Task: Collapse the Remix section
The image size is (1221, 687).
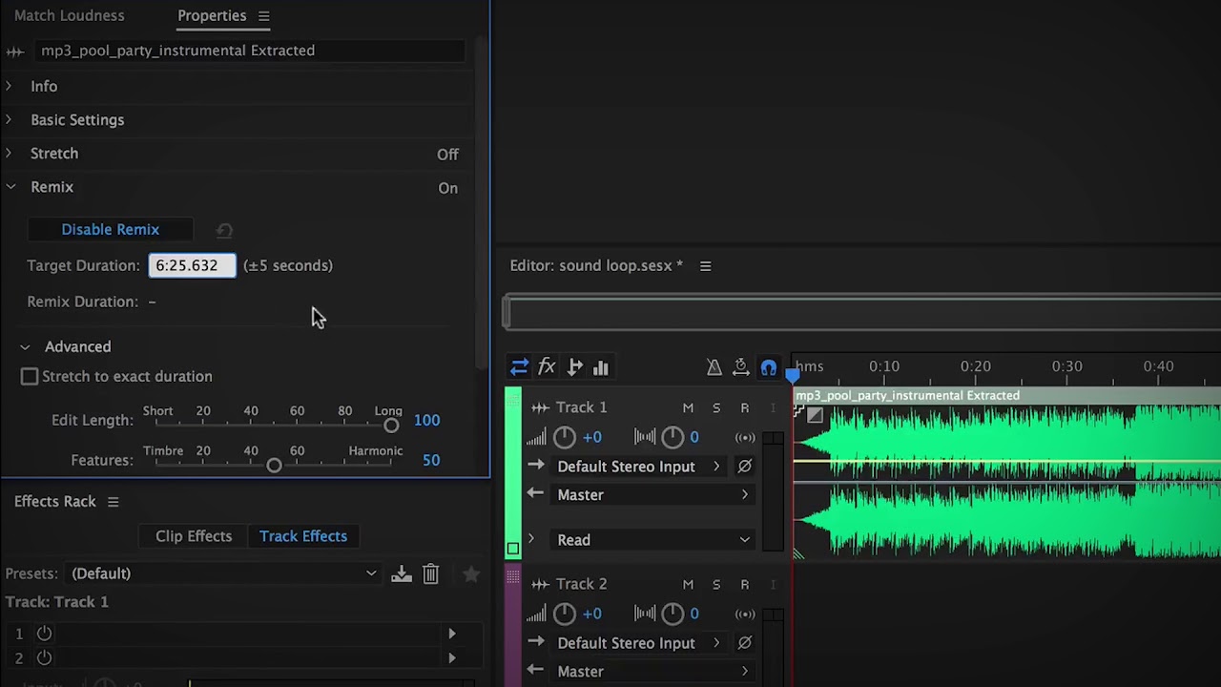Action: [x=10, y=188]
